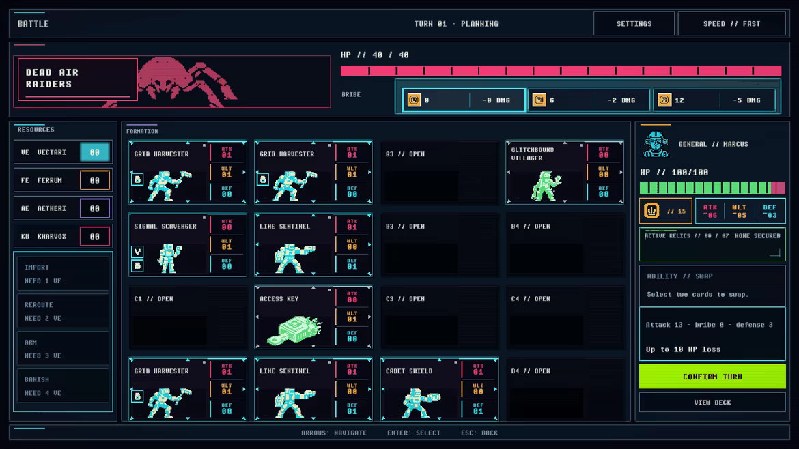This screenshot has height=449, width=799.
Task: Click General Marcus's green HP bar
Action: (x=712, y=188)
